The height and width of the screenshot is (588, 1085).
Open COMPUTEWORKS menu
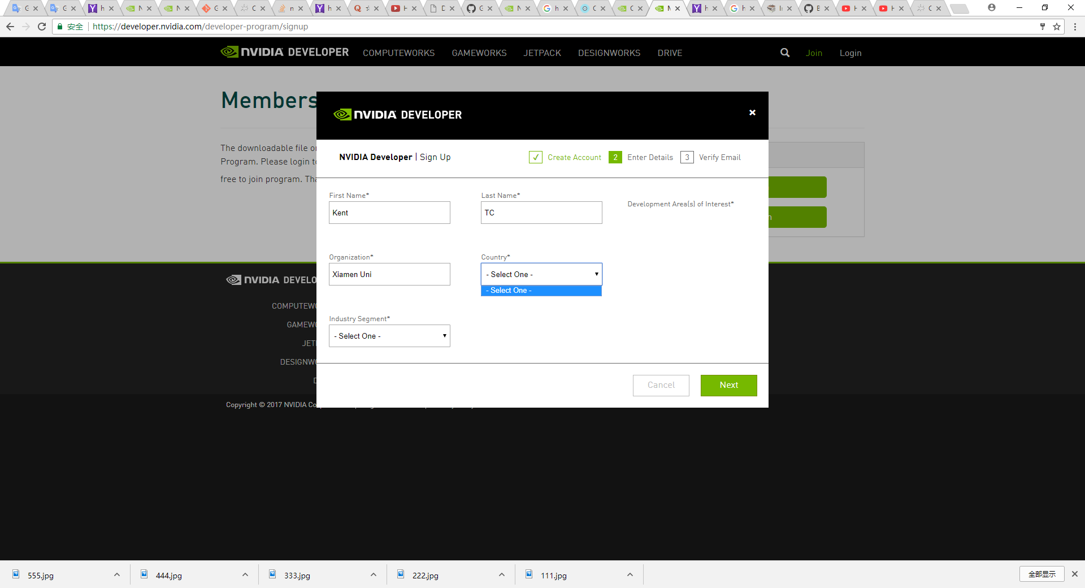(398, 53)
